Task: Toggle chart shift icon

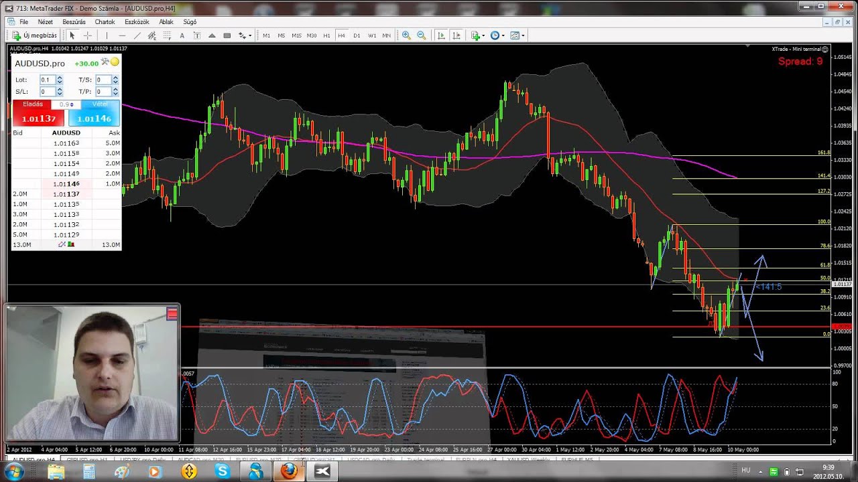Action: (x=456, y=35)
